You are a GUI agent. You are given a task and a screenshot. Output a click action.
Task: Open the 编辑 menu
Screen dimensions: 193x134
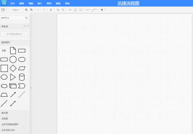pos(21,3)
